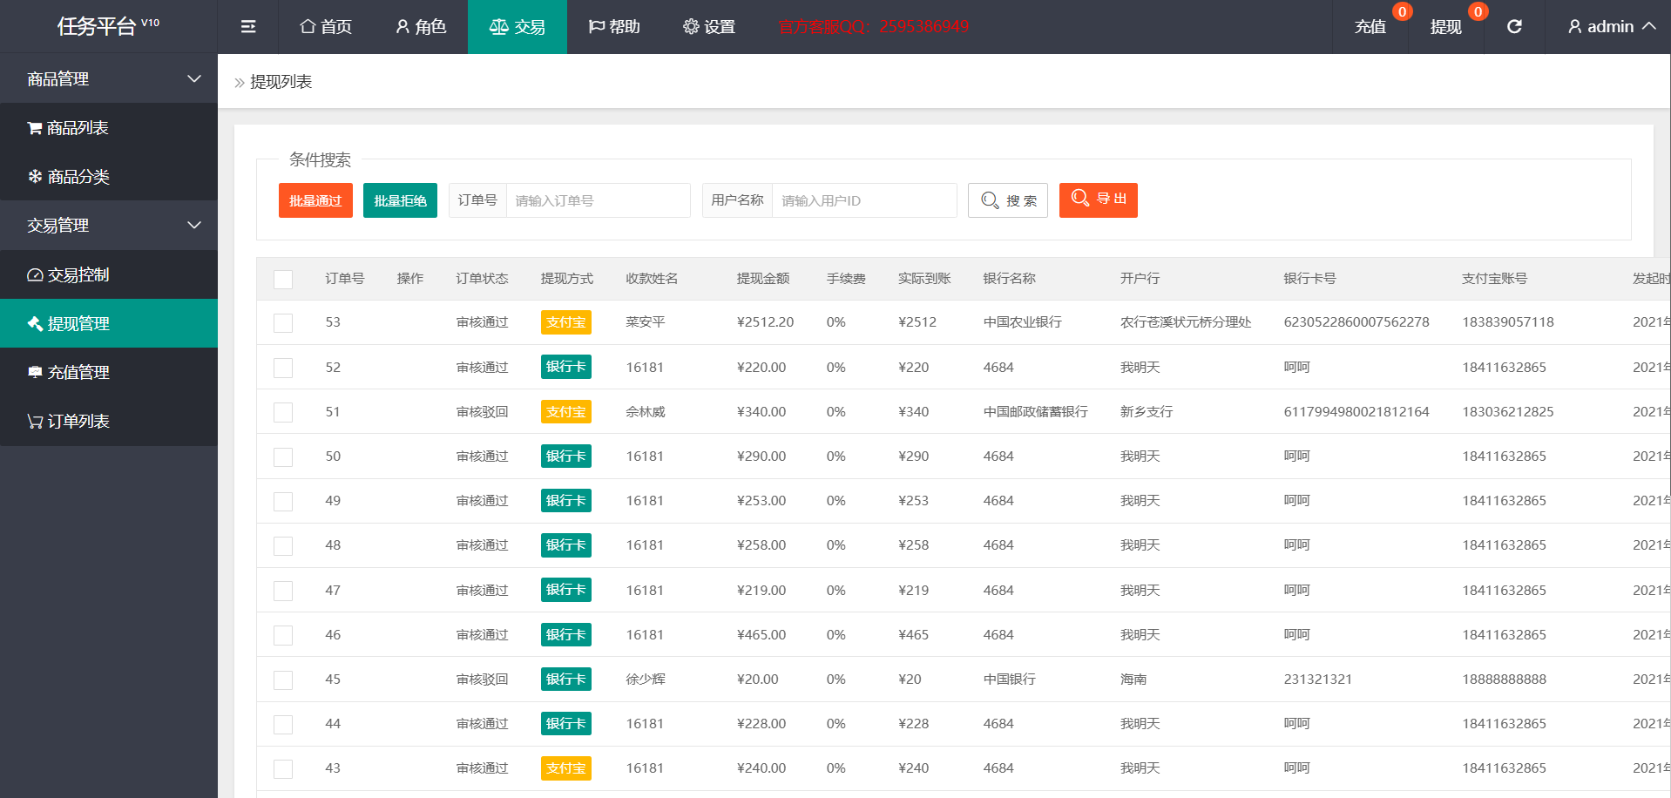Click the 提现金额 column header

[x=763, y=279]
